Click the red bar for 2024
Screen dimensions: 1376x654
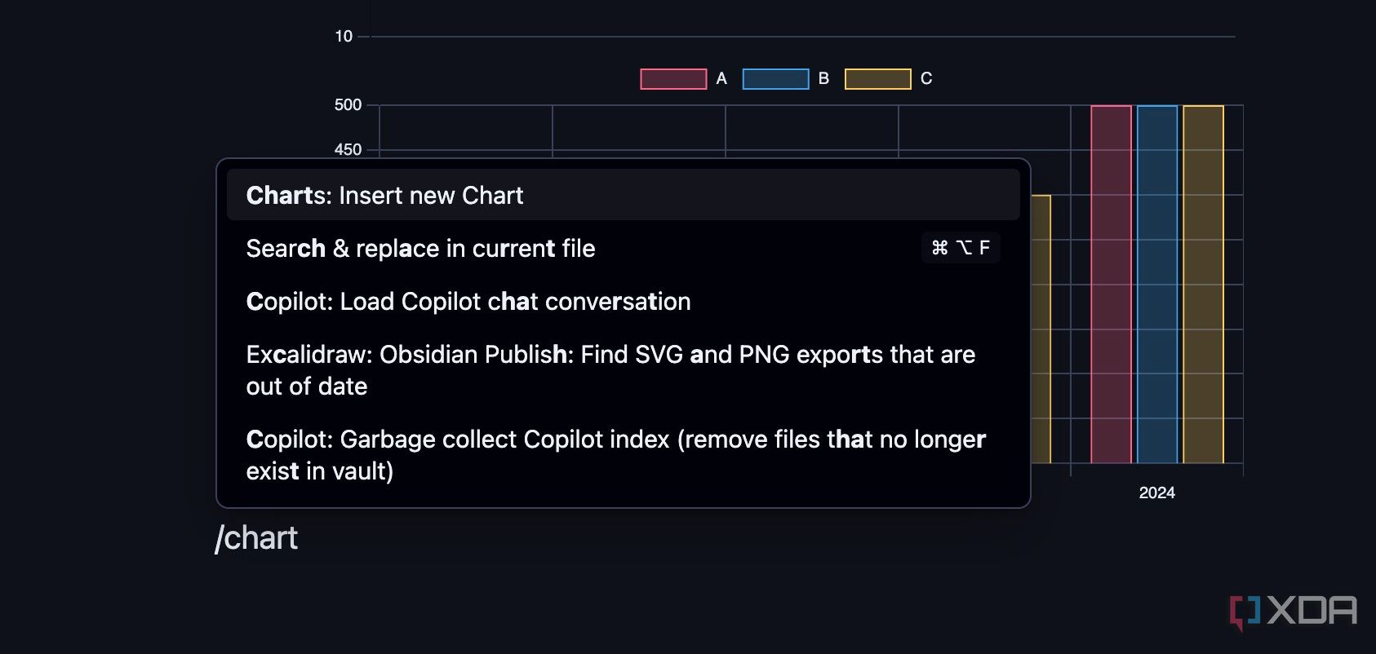(x=1110, y=285)
